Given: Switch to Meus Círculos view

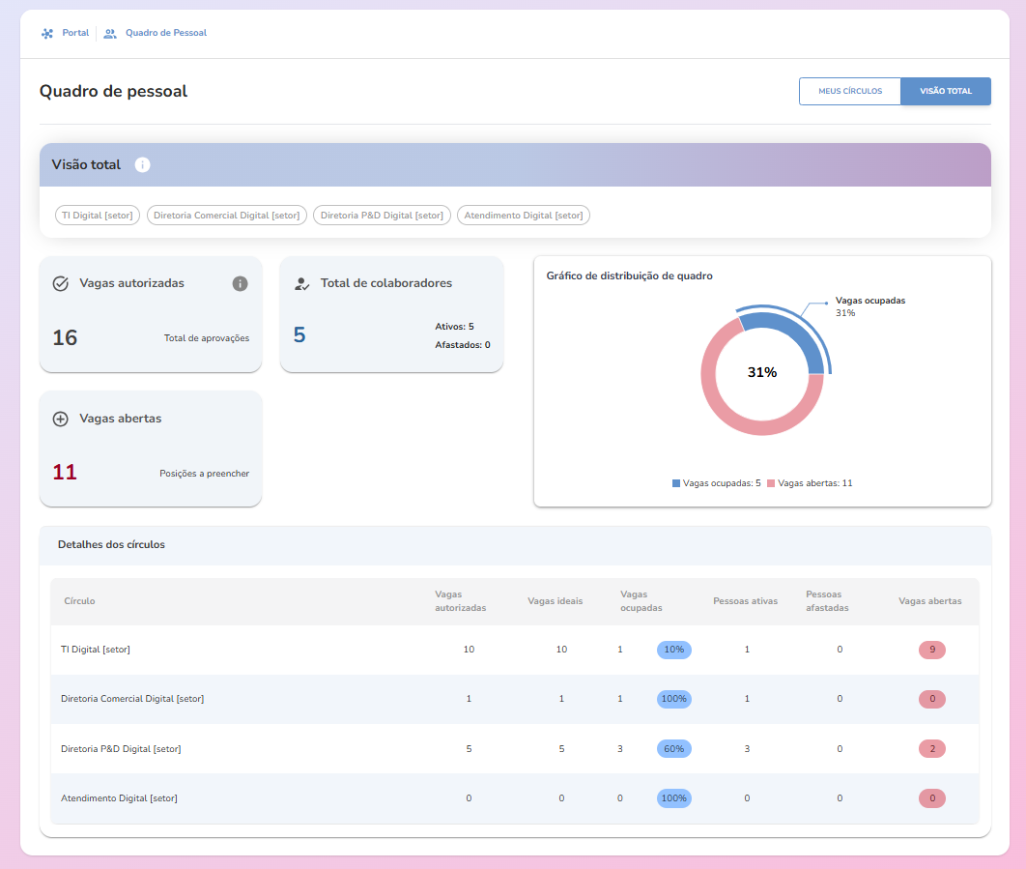Looking at the screenshot, I should (850, 91).
